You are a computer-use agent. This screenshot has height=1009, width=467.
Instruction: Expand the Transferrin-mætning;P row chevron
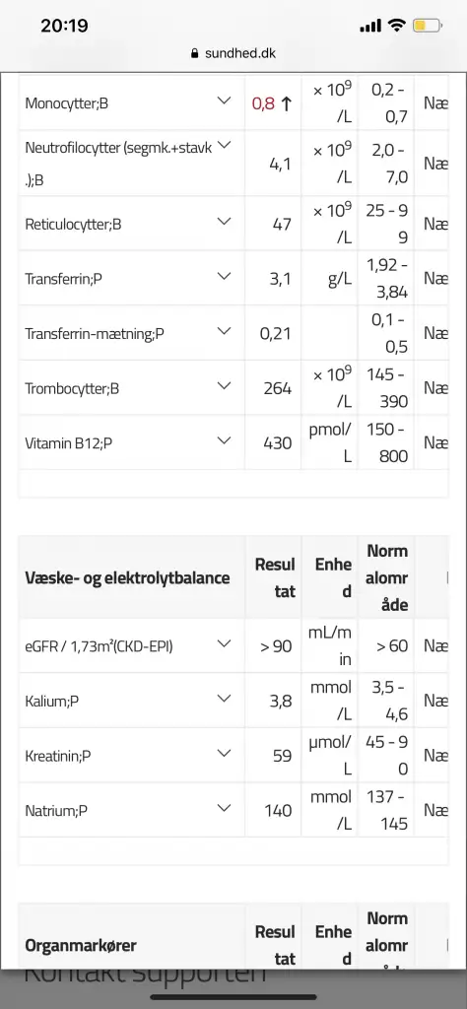(x=224, y=331)
